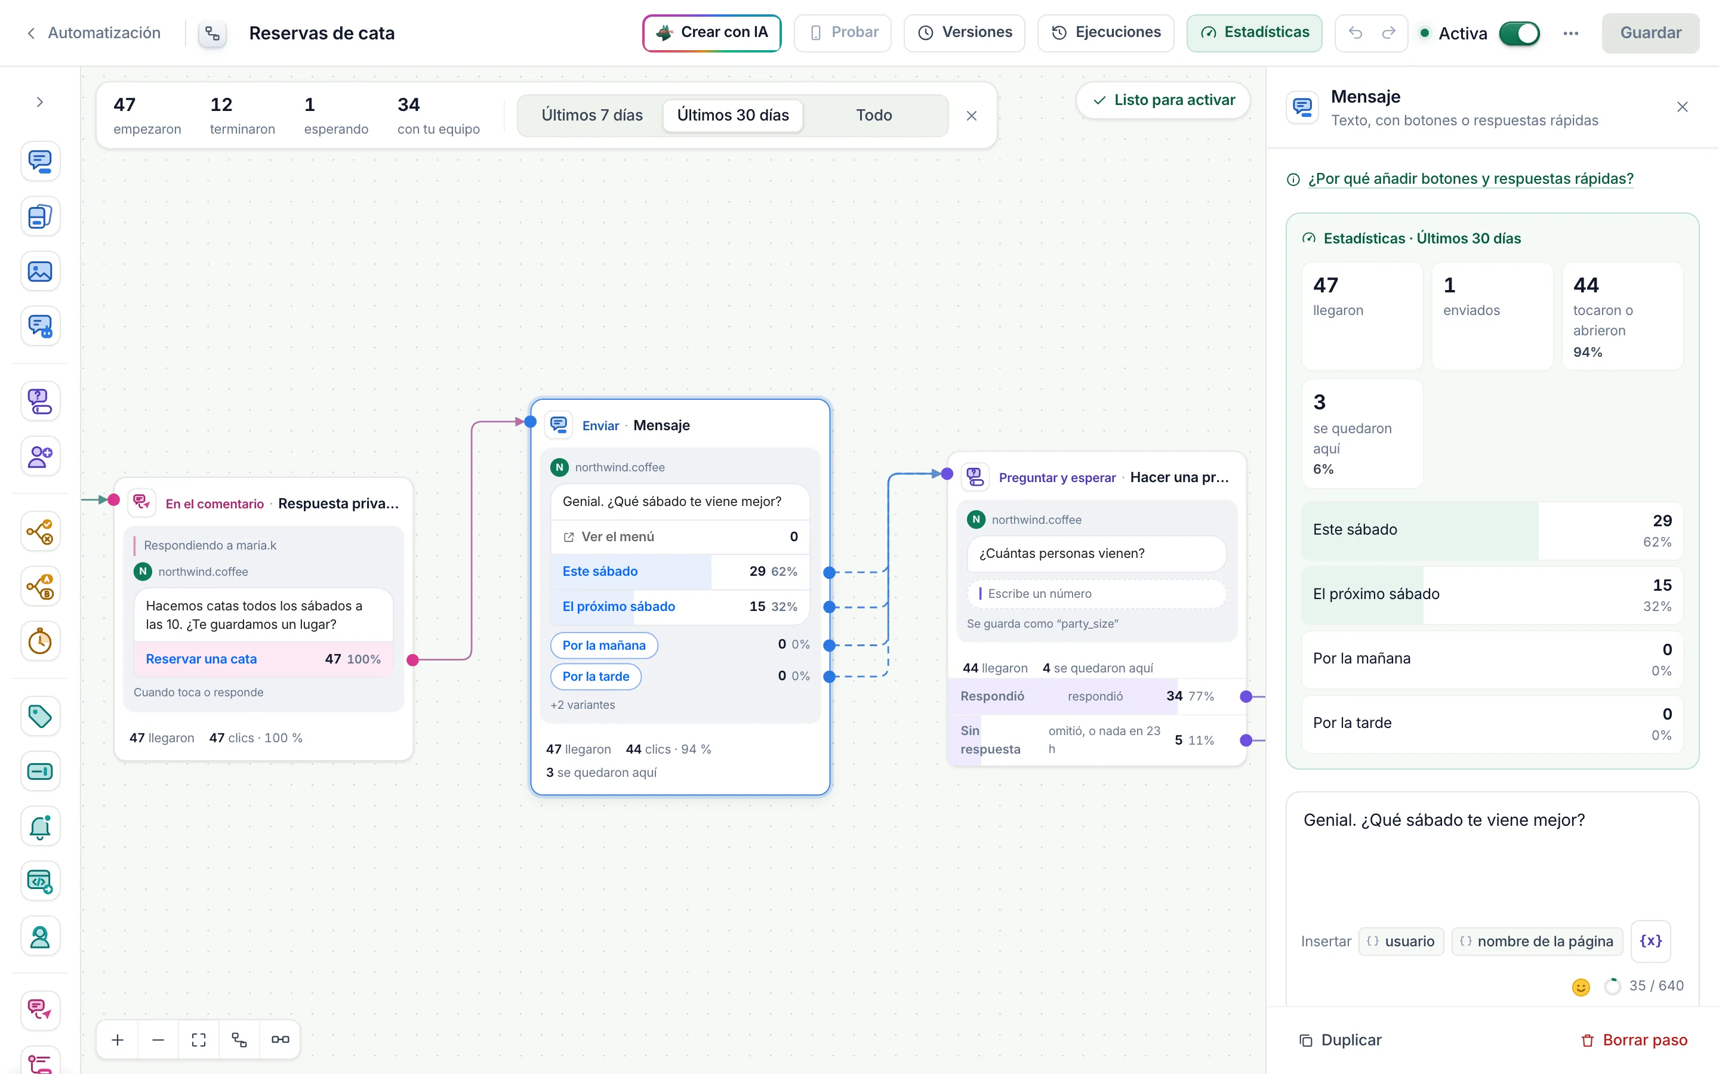
Task: Show Todo time range
Action: tap(874, 115)
